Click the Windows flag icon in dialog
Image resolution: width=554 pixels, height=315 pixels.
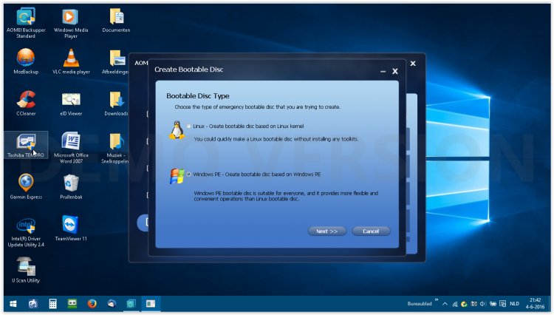177,177
